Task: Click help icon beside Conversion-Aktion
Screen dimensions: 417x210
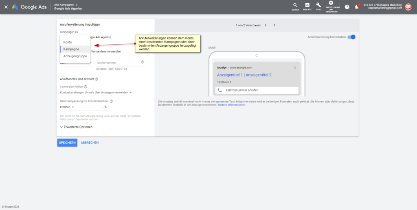Action: (86, 87)
